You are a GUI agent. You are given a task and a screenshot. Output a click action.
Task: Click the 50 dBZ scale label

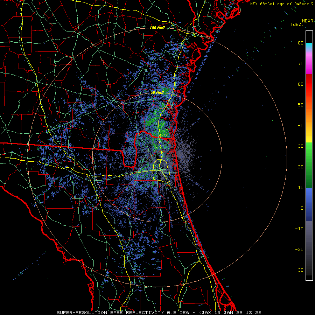(301, 105)
